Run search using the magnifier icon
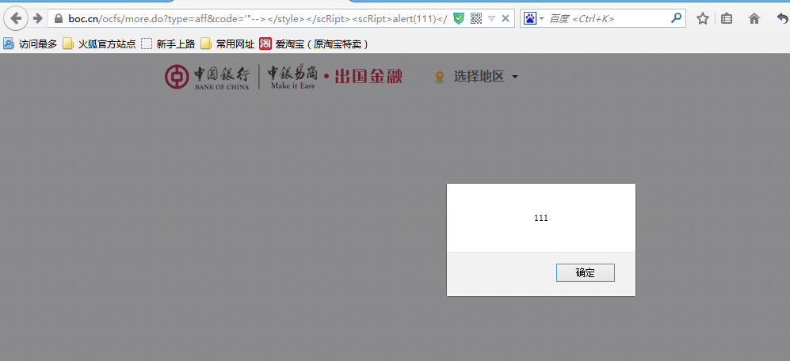This screenshot has height=361, width=790. pyautogui.click(x=676, y=19)
